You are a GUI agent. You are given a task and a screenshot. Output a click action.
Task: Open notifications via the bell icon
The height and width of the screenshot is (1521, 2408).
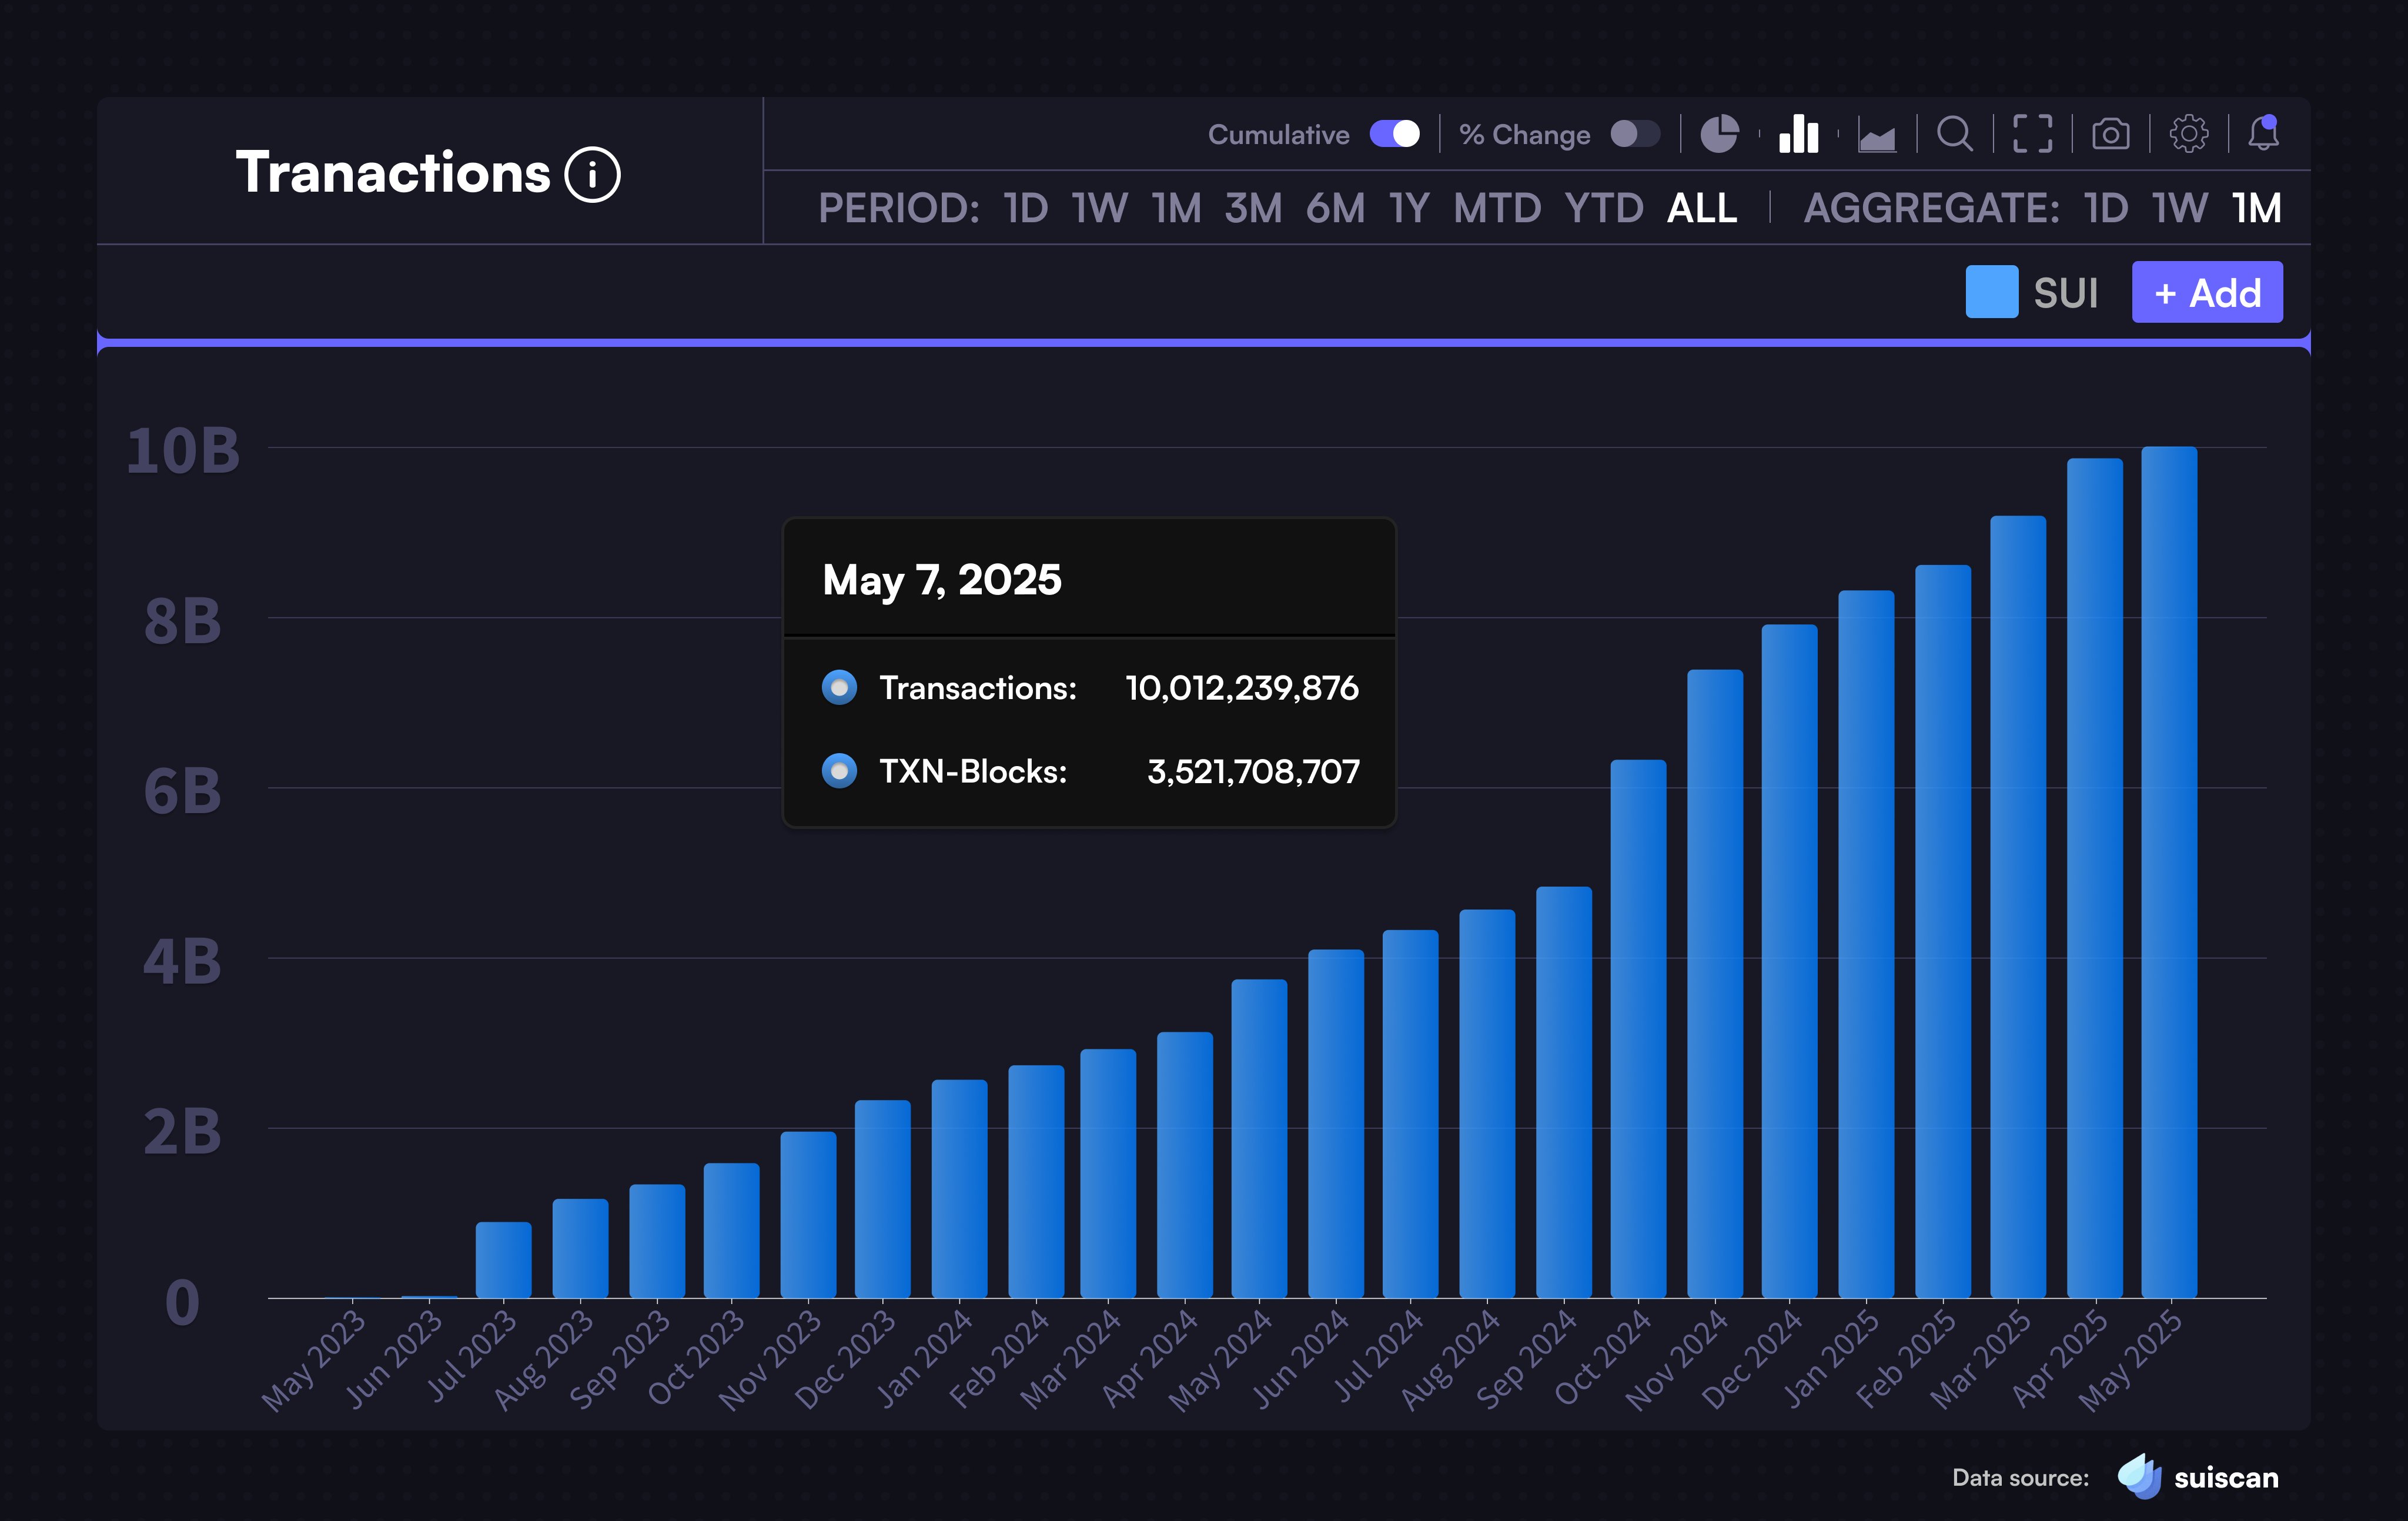pos(2265,133)
